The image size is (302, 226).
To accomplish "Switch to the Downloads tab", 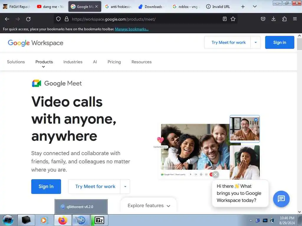I will click(x=152, y=6).
